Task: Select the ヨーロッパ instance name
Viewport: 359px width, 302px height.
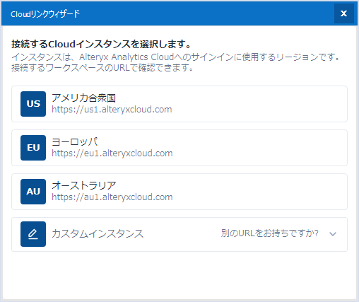Action: click(74, 142)
